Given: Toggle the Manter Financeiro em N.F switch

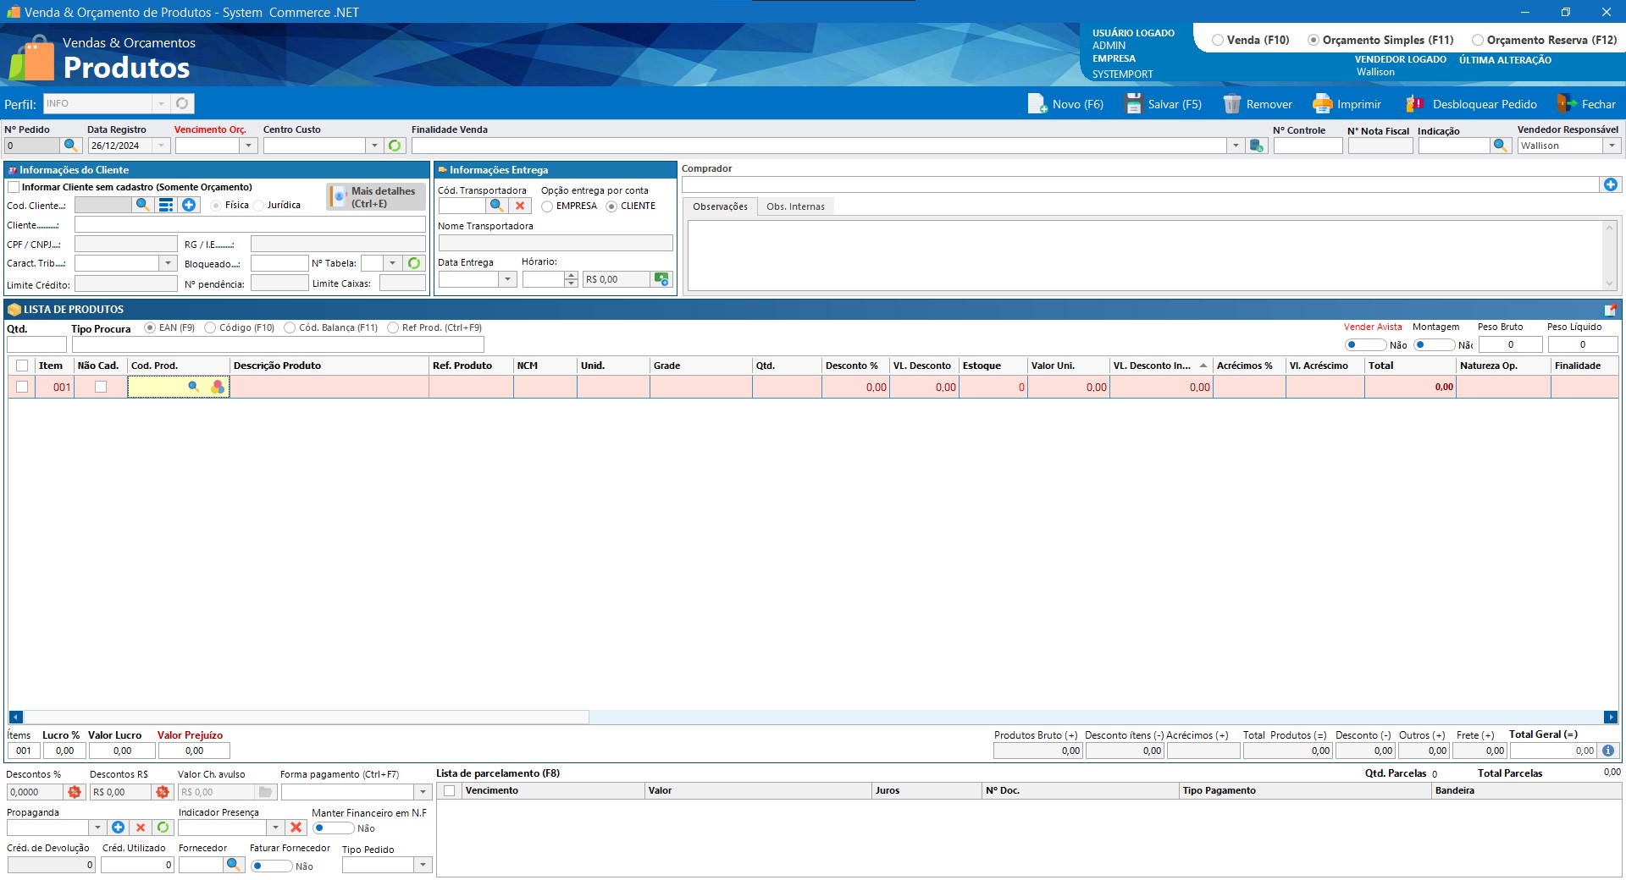Looking at the screenshot, I should click(x=332, y=828).
